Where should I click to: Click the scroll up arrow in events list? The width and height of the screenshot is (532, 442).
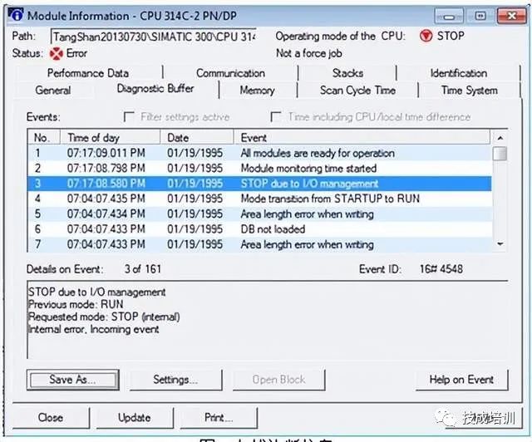click(500, 138)
